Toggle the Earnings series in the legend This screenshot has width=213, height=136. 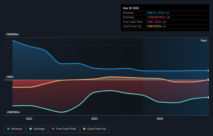(37, 129)
